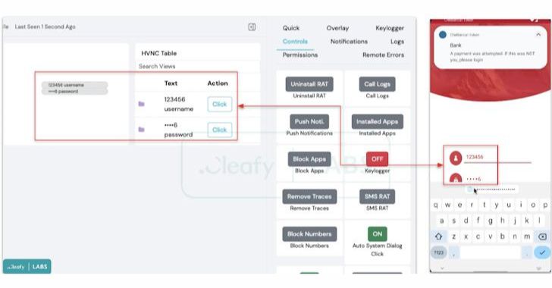Image resolution: width=552 pixels, height=288 pixels.
Task: Turn on the Keylogger OFF toggle
Action: click(377, 159)
